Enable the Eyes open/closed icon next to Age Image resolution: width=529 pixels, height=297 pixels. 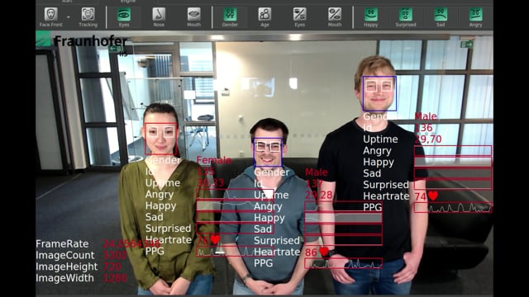click(299, 15)
